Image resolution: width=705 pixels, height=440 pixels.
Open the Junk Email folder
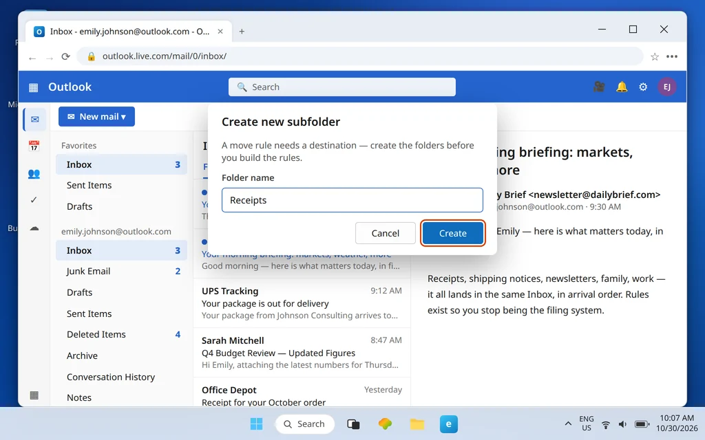click(x=121, y=271)
